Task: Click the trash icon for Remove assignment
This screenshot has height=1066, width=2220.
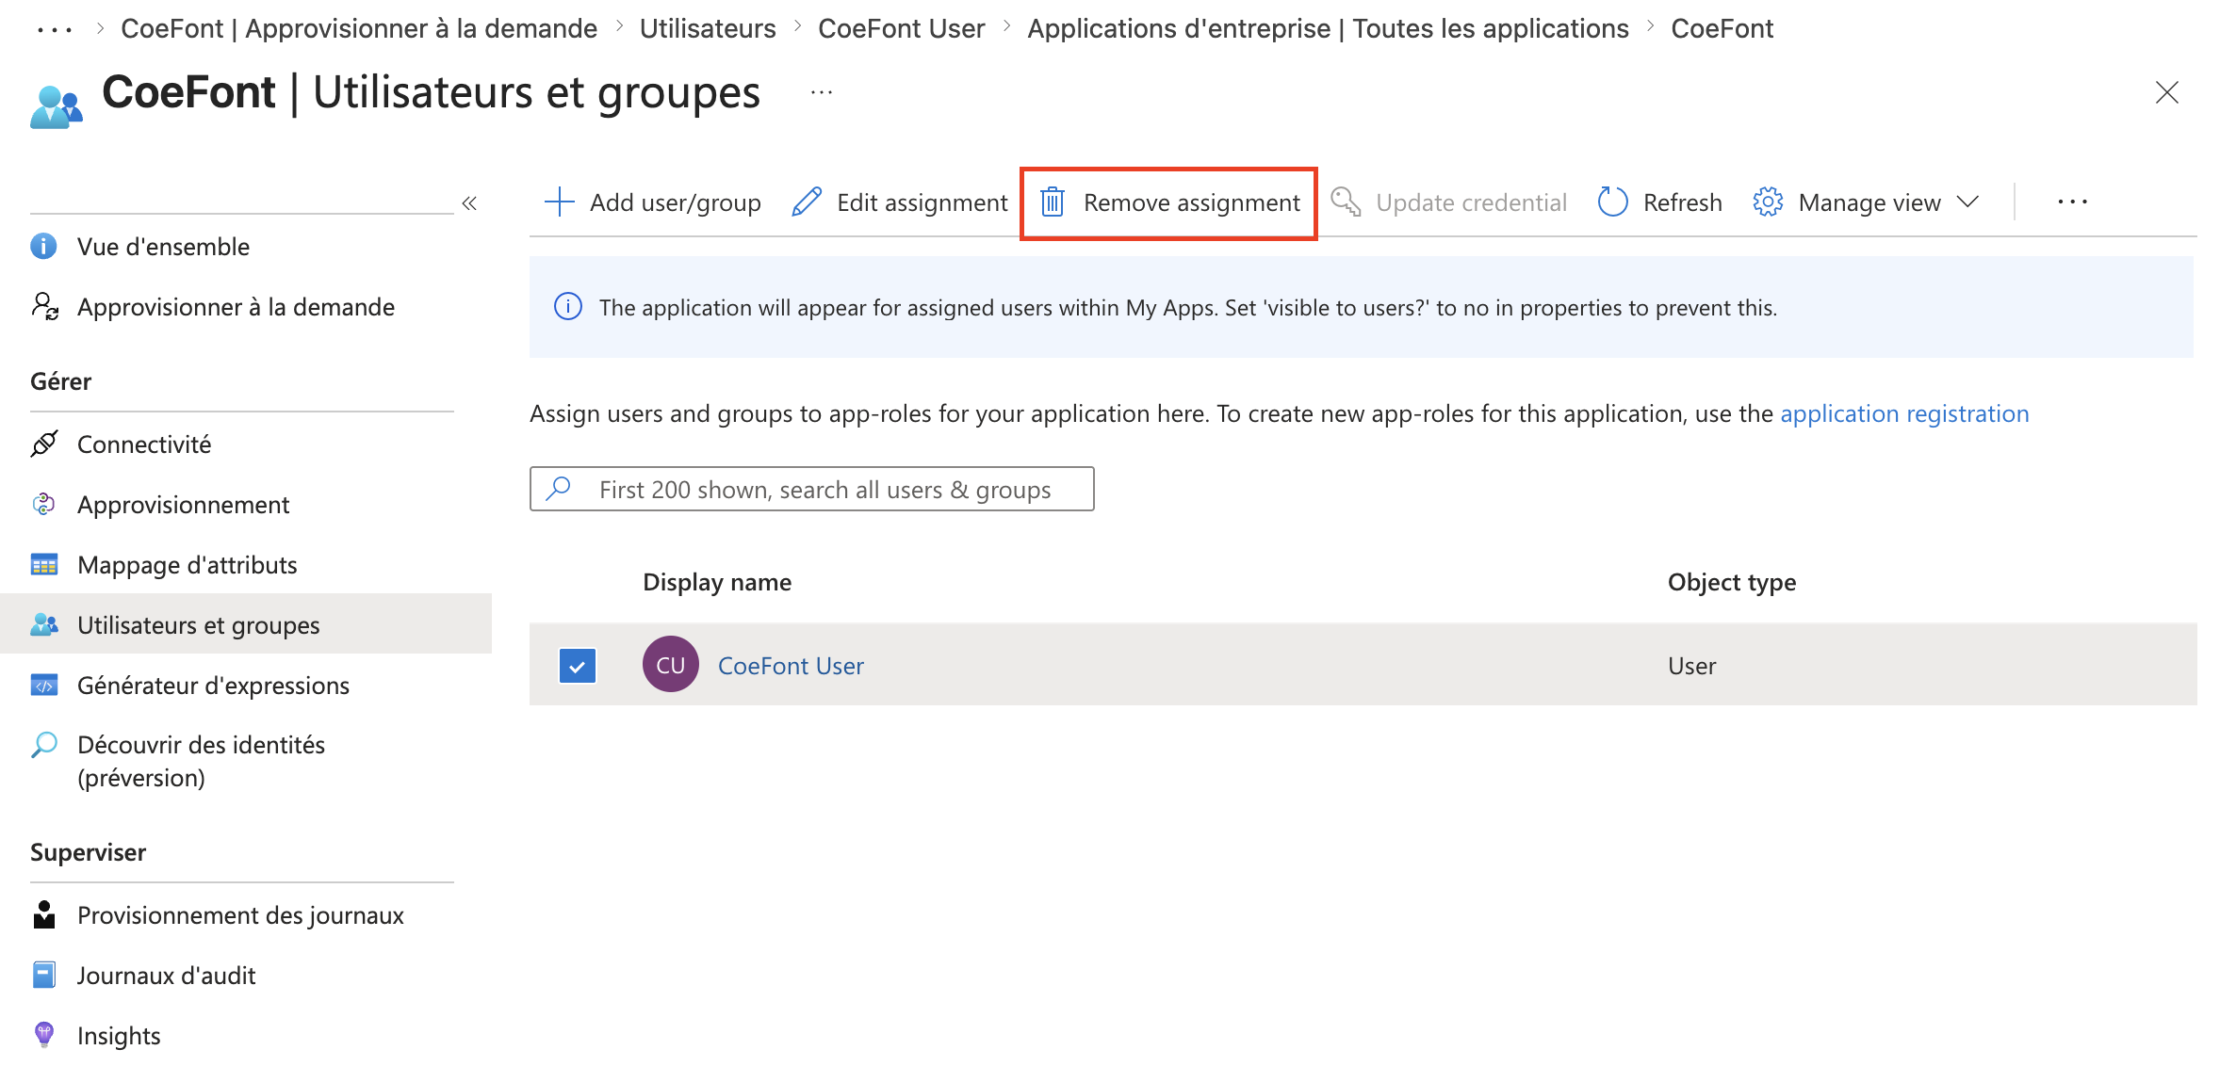Action: tap(1053, 202)
